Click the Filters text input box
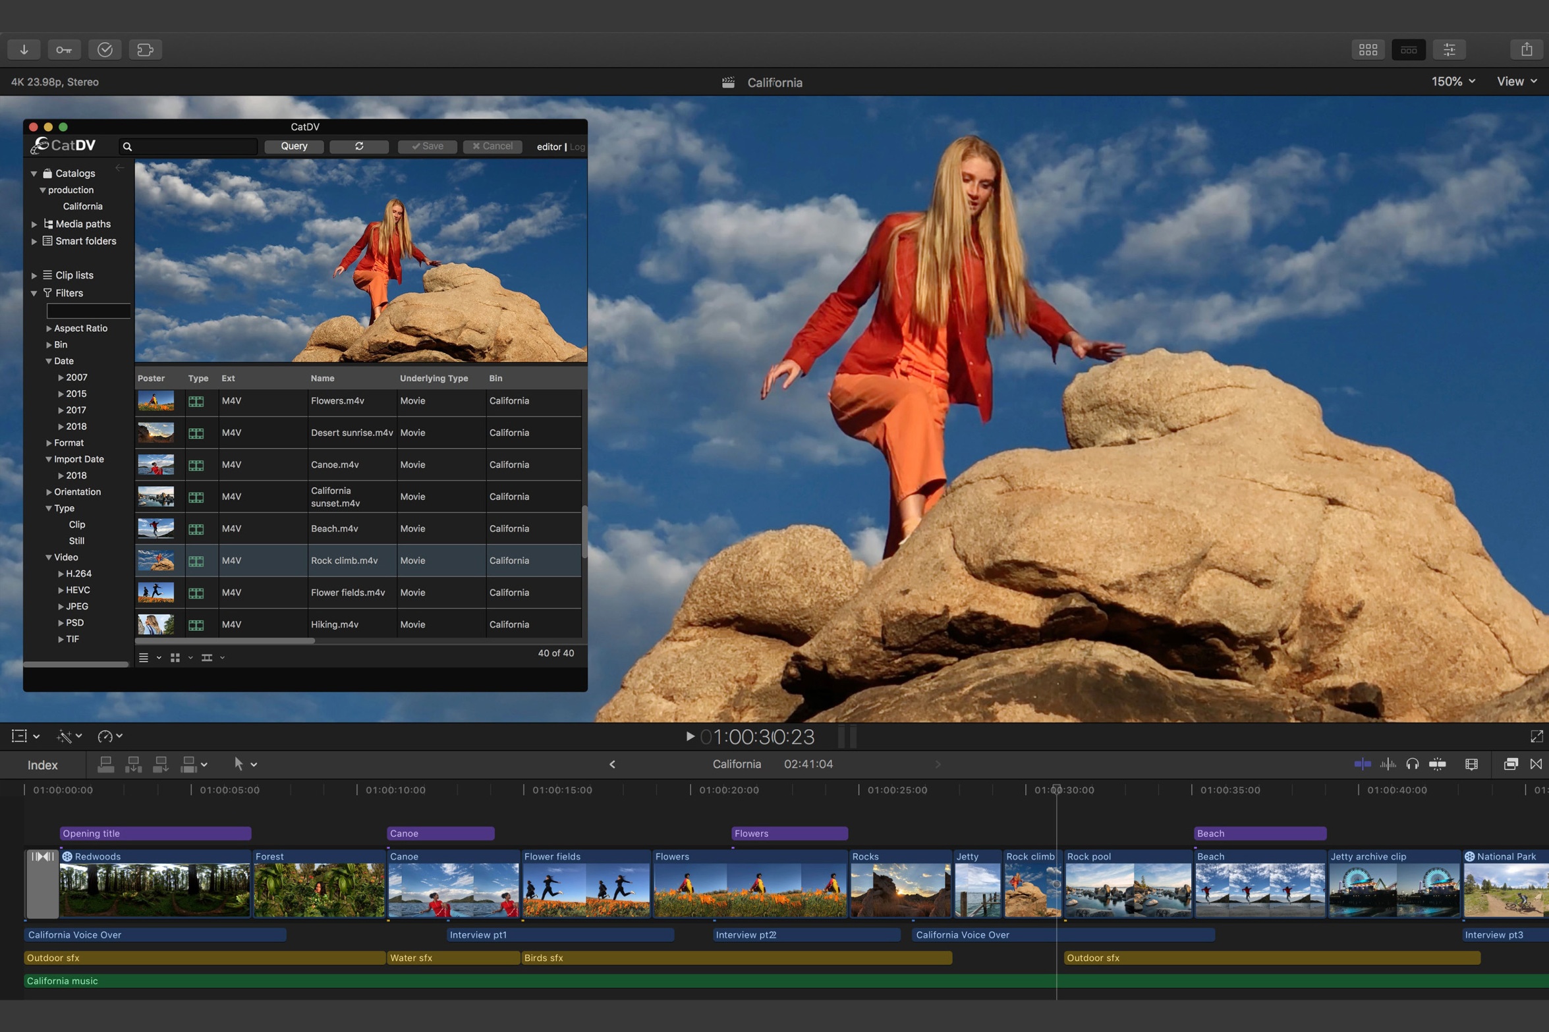 (88, 311)
